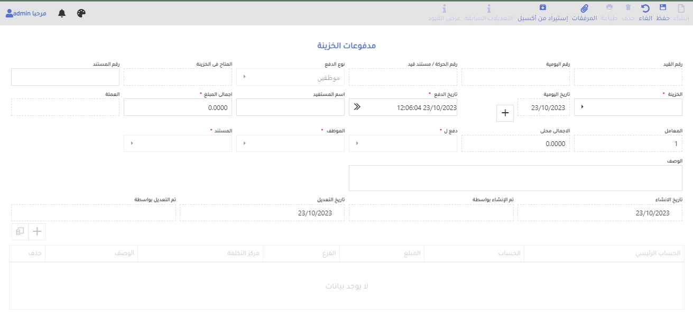
Task: Open the notifications bell icon
Action: [62, 13]
